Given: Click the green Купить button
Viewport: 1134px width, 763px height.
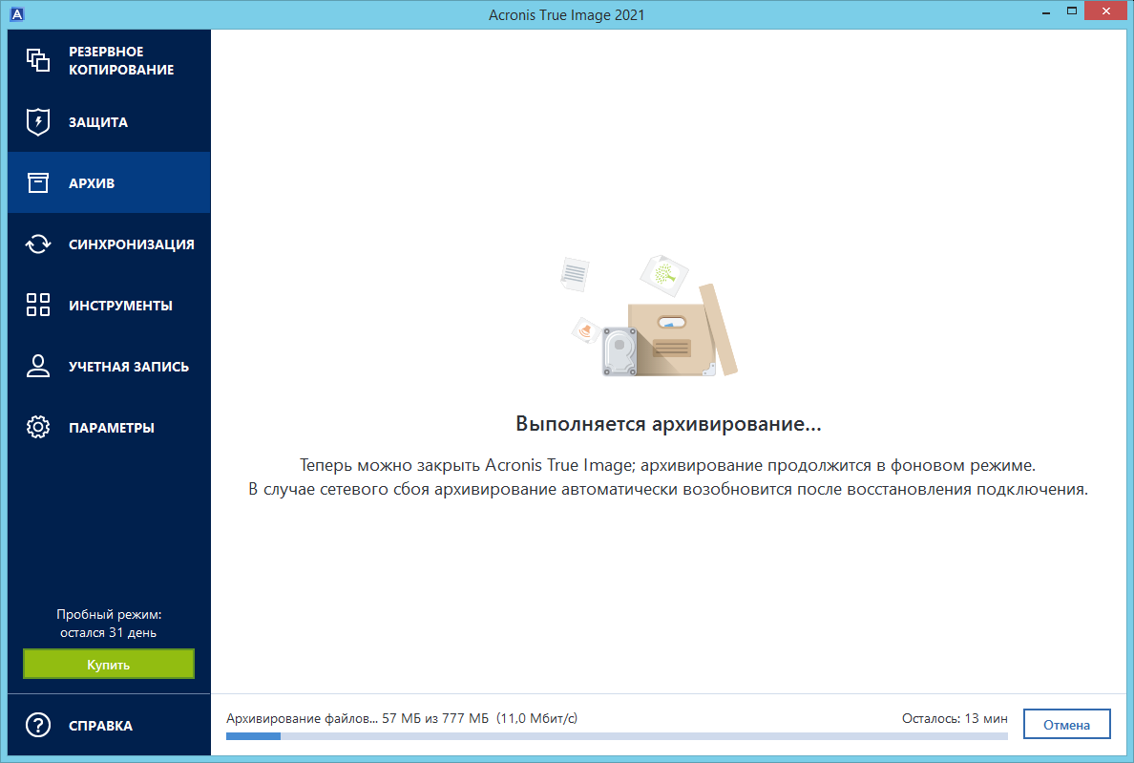Looking at the screenshot, I should [109, 664].
